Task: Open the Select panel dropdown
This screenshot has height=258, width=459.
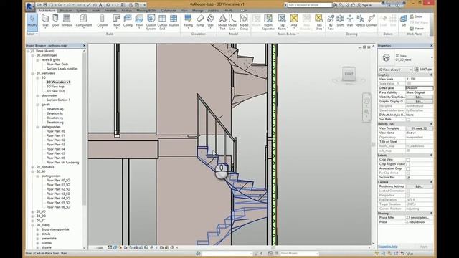Action: click(32, 34)
